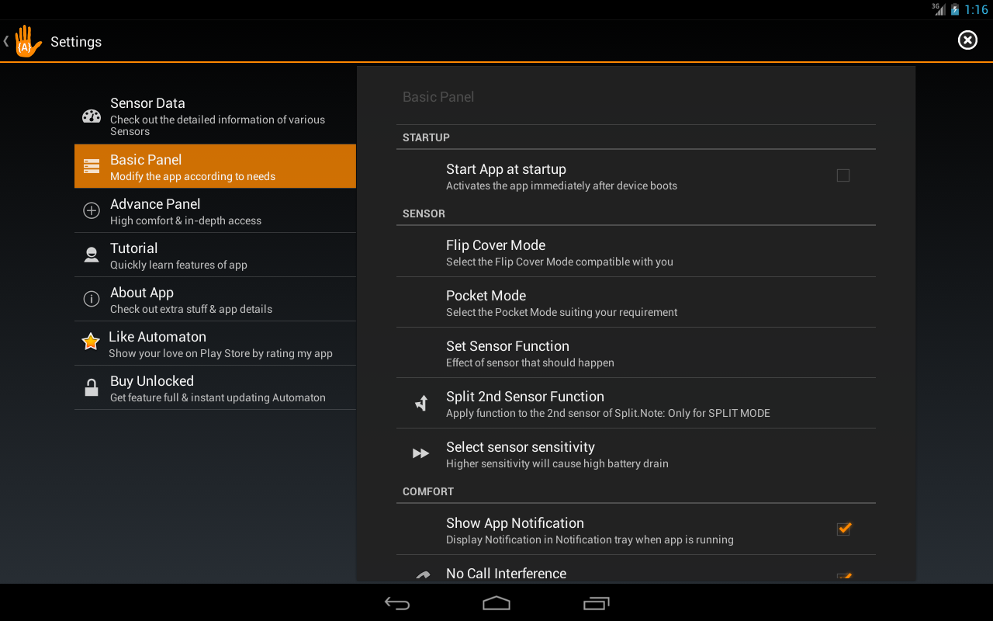Tap the 1:16 clock in status bar
Image resolution: width=993 pixels, height=621 pixels.
pyautogui.click(x=976, y=10)
